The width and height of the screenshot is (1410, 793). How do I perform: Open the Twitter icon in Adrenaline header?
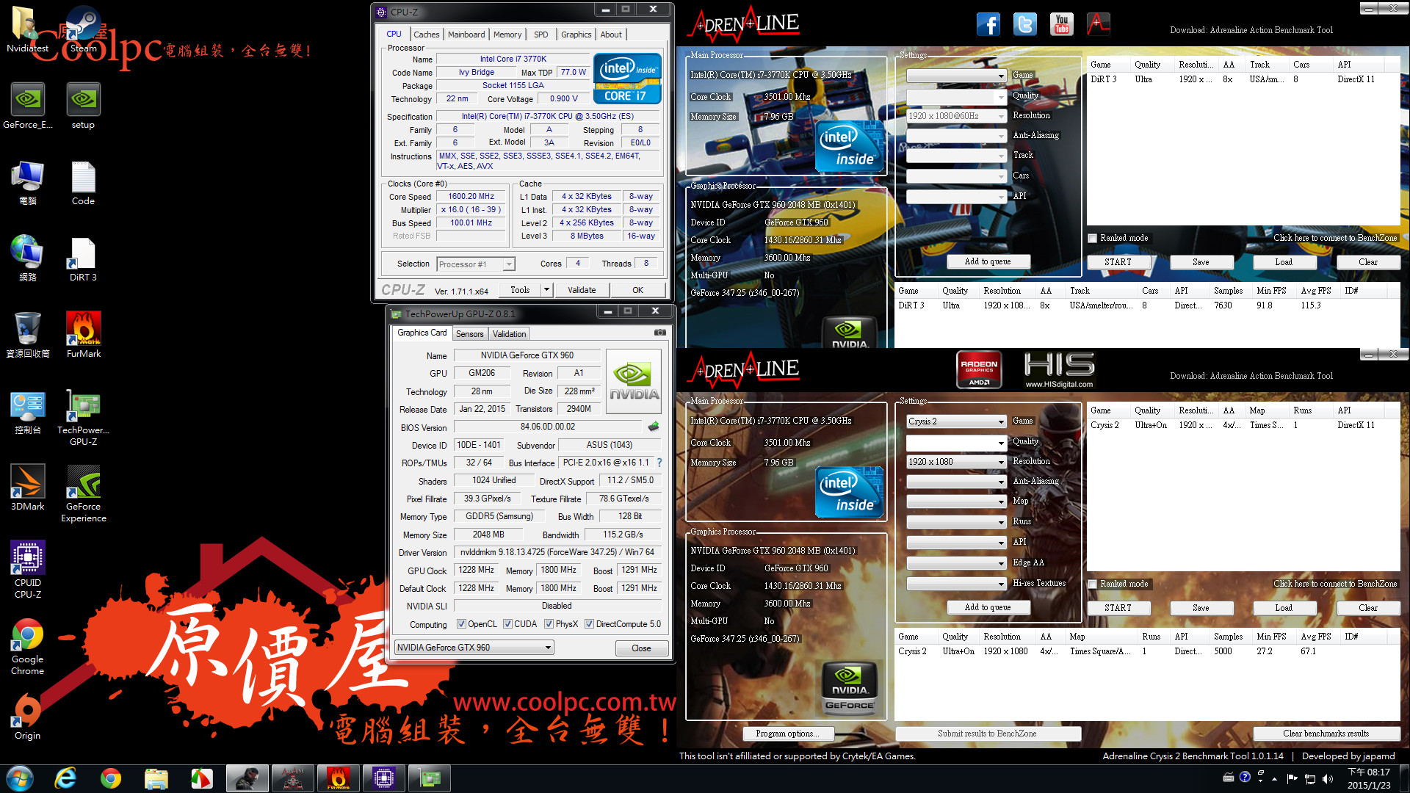(1025, 24)
